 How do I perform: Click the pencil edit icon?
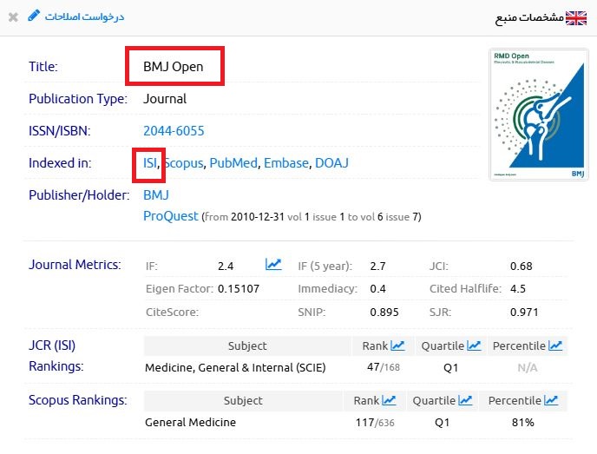click(x=34, y=16)
